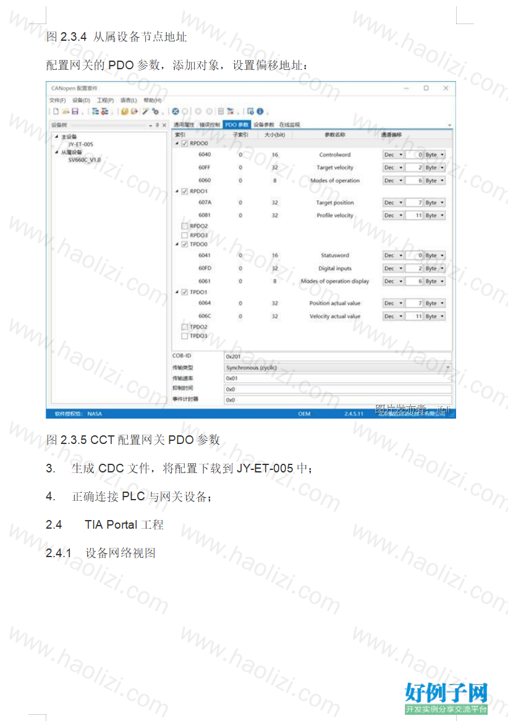Switch to the 通用属性 tab
Image resolution: width=508 pixels, height=721 pixels.
[x=184, y=125]
